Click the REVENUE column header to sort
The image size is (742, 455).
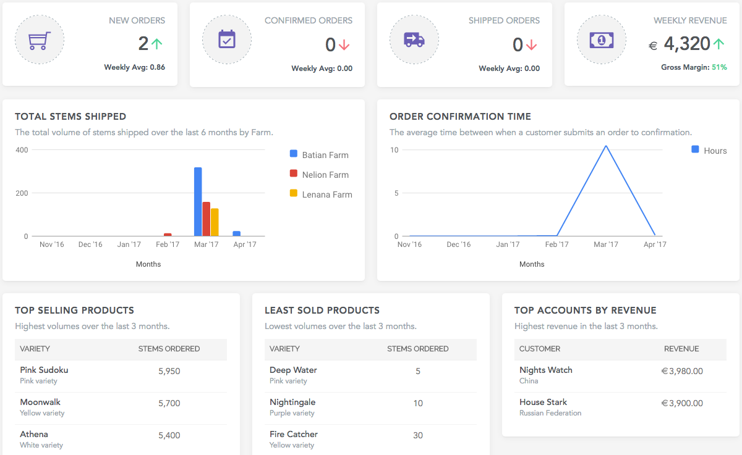[681, 349]
